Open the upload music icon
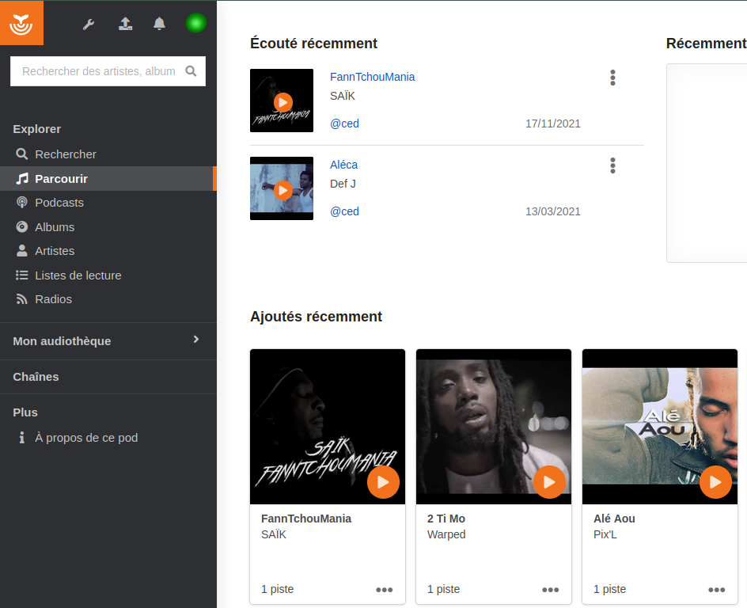The image size is (747, 608). pos(125,24)
